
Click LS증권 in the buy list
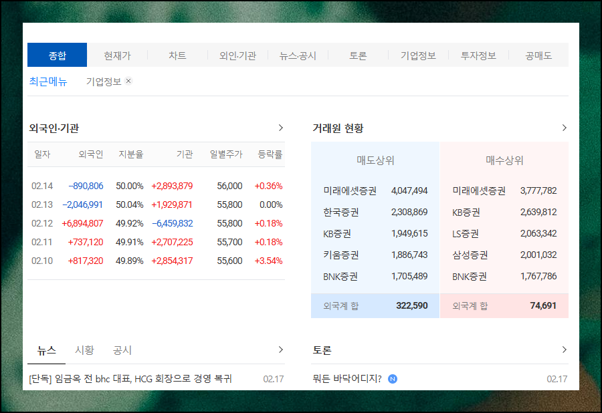pyautogui.click(x=466, y=233)
